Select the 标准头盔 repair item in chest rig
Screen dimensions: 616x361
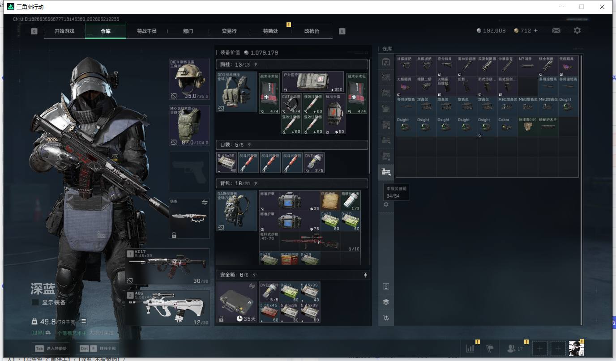click(335, 114)
